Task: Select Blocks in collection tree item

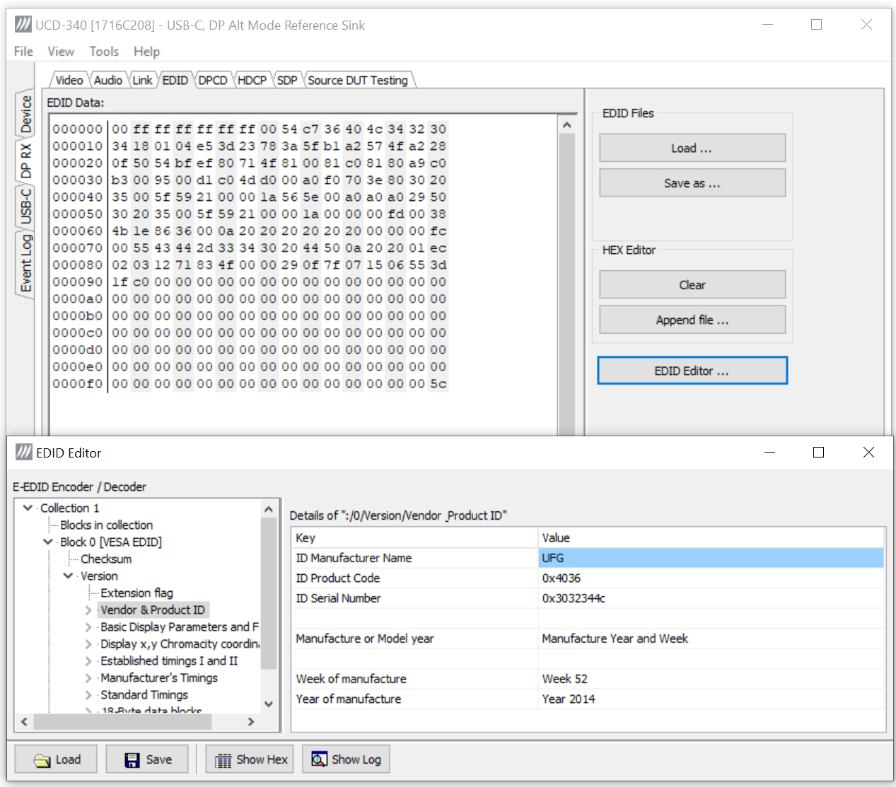Action: pyautogui.click(x=106, y=525)
